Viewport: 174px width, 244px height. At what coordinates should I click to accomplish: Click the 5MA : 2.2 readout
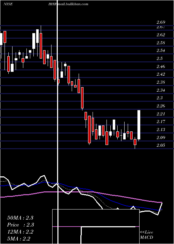(x=19, y=238)
